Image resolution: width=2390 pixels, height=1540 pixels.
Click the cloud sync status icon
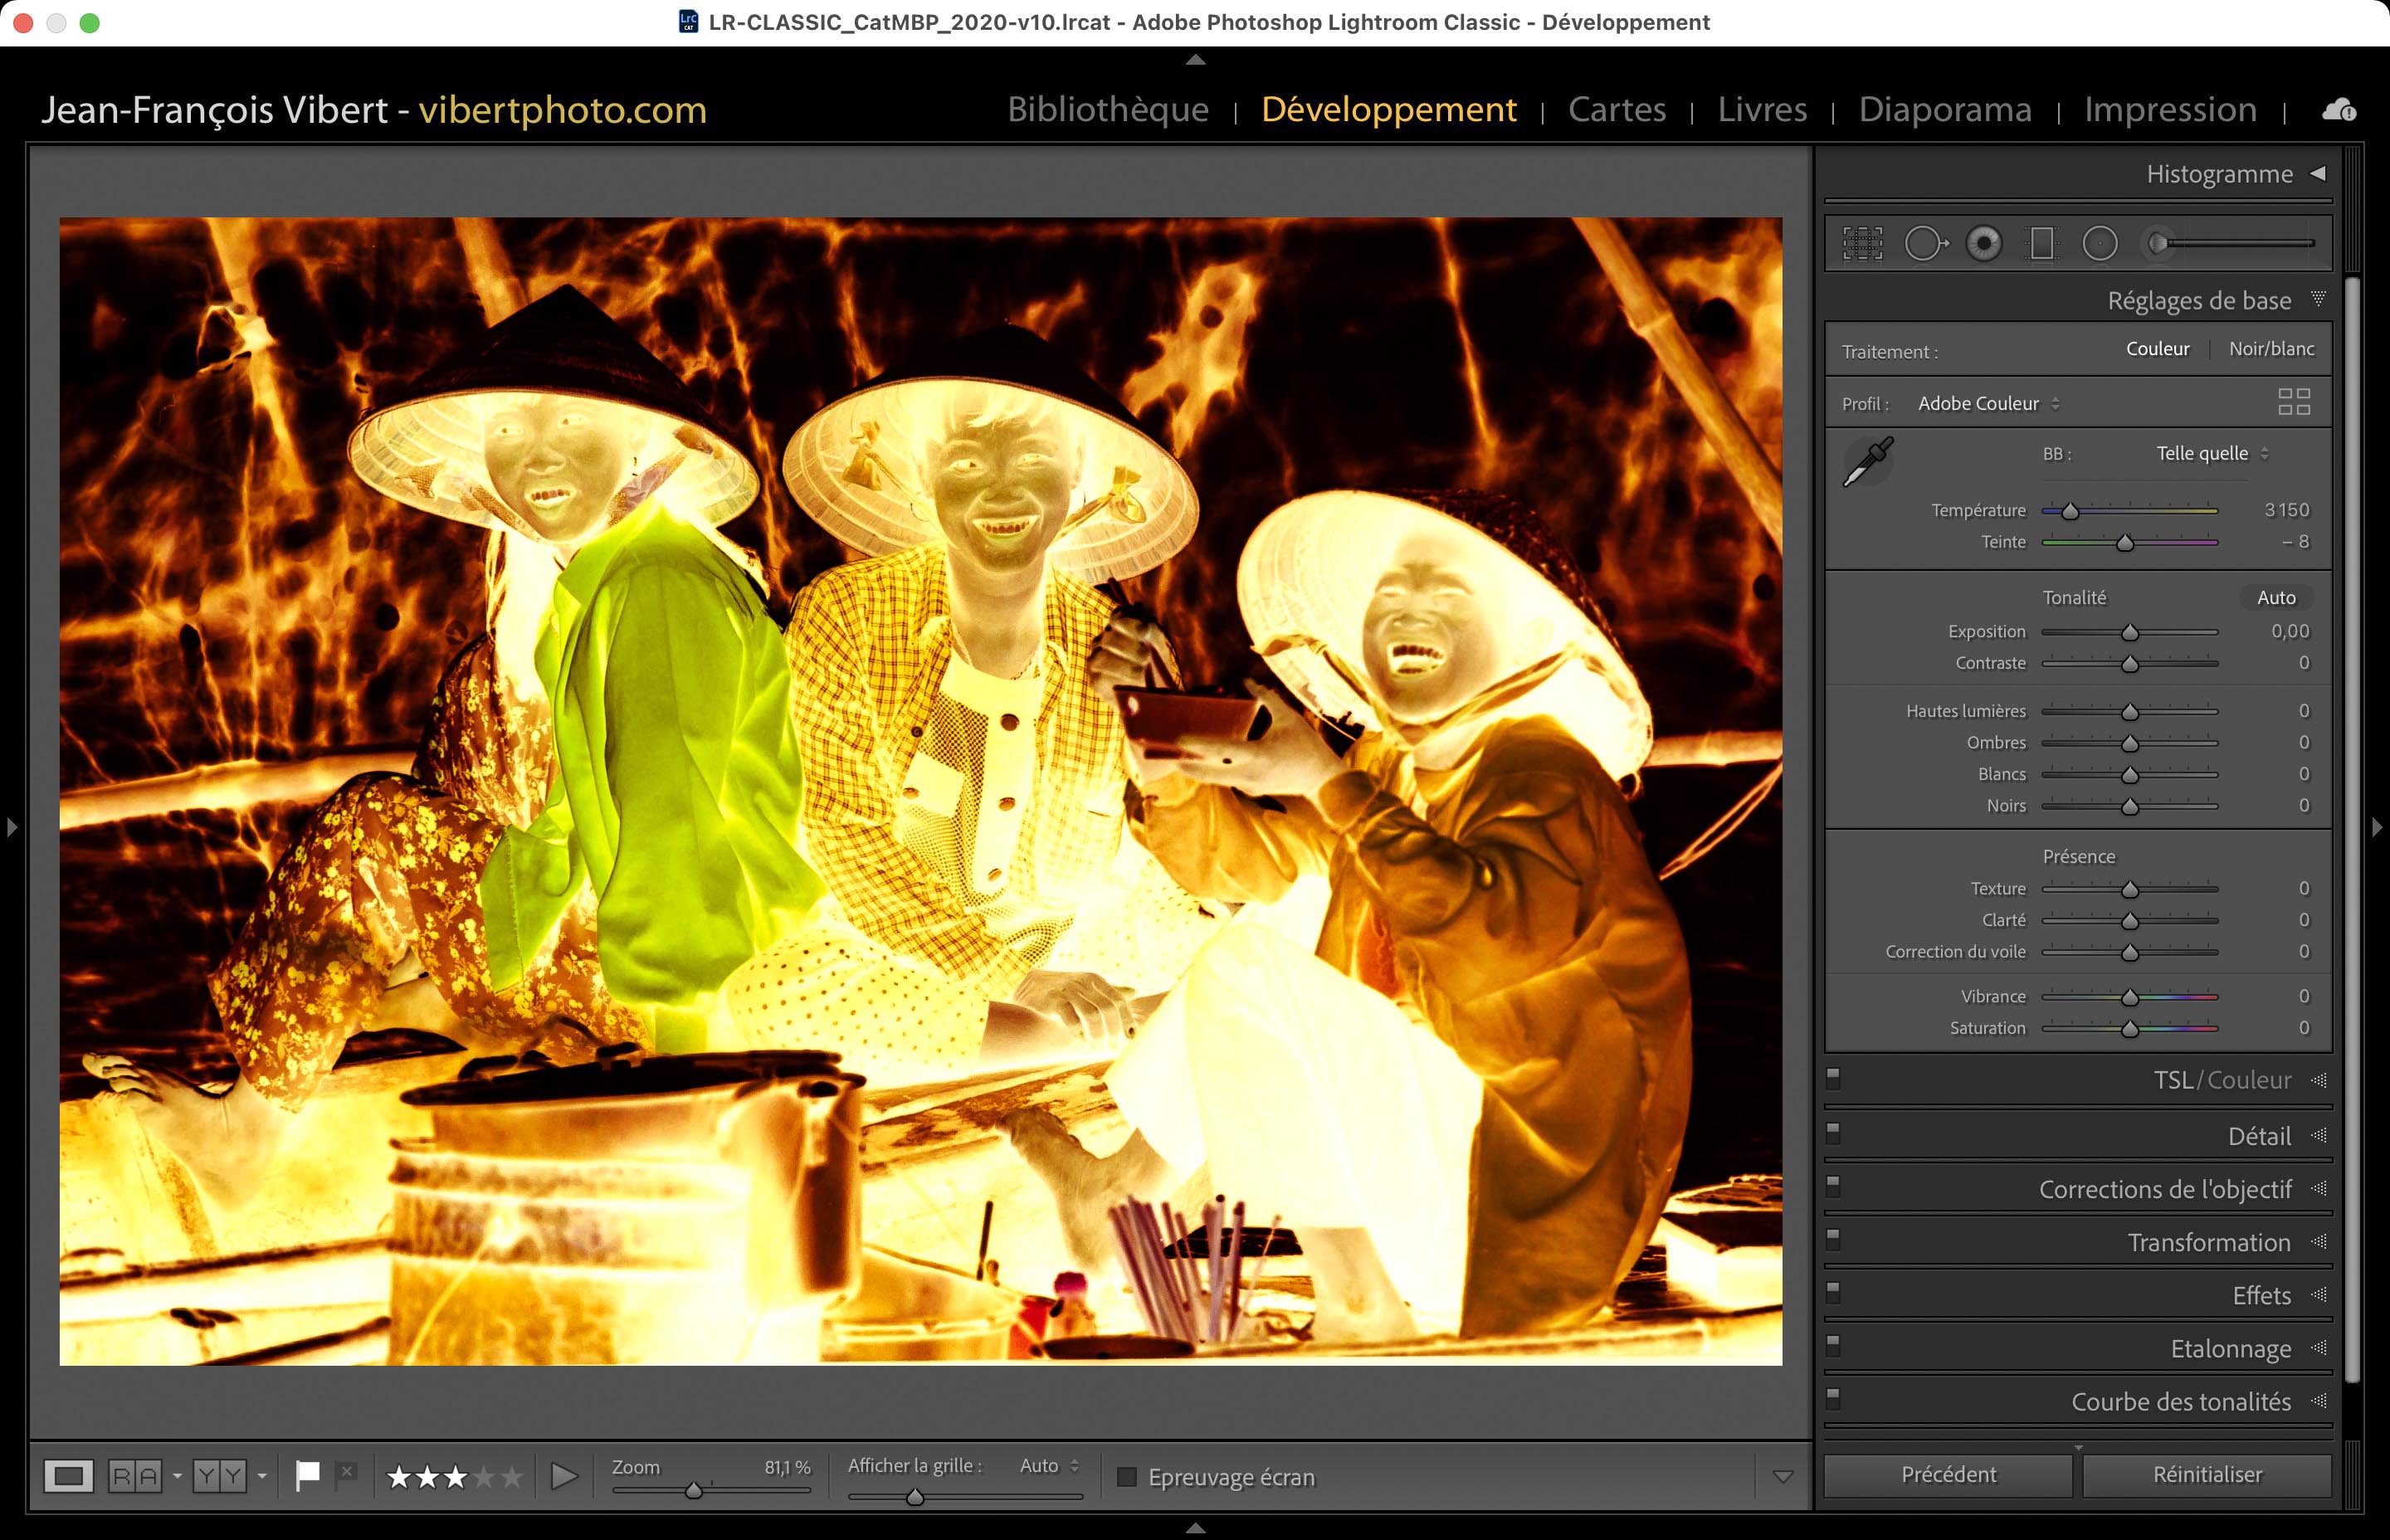click(2339, 109)
